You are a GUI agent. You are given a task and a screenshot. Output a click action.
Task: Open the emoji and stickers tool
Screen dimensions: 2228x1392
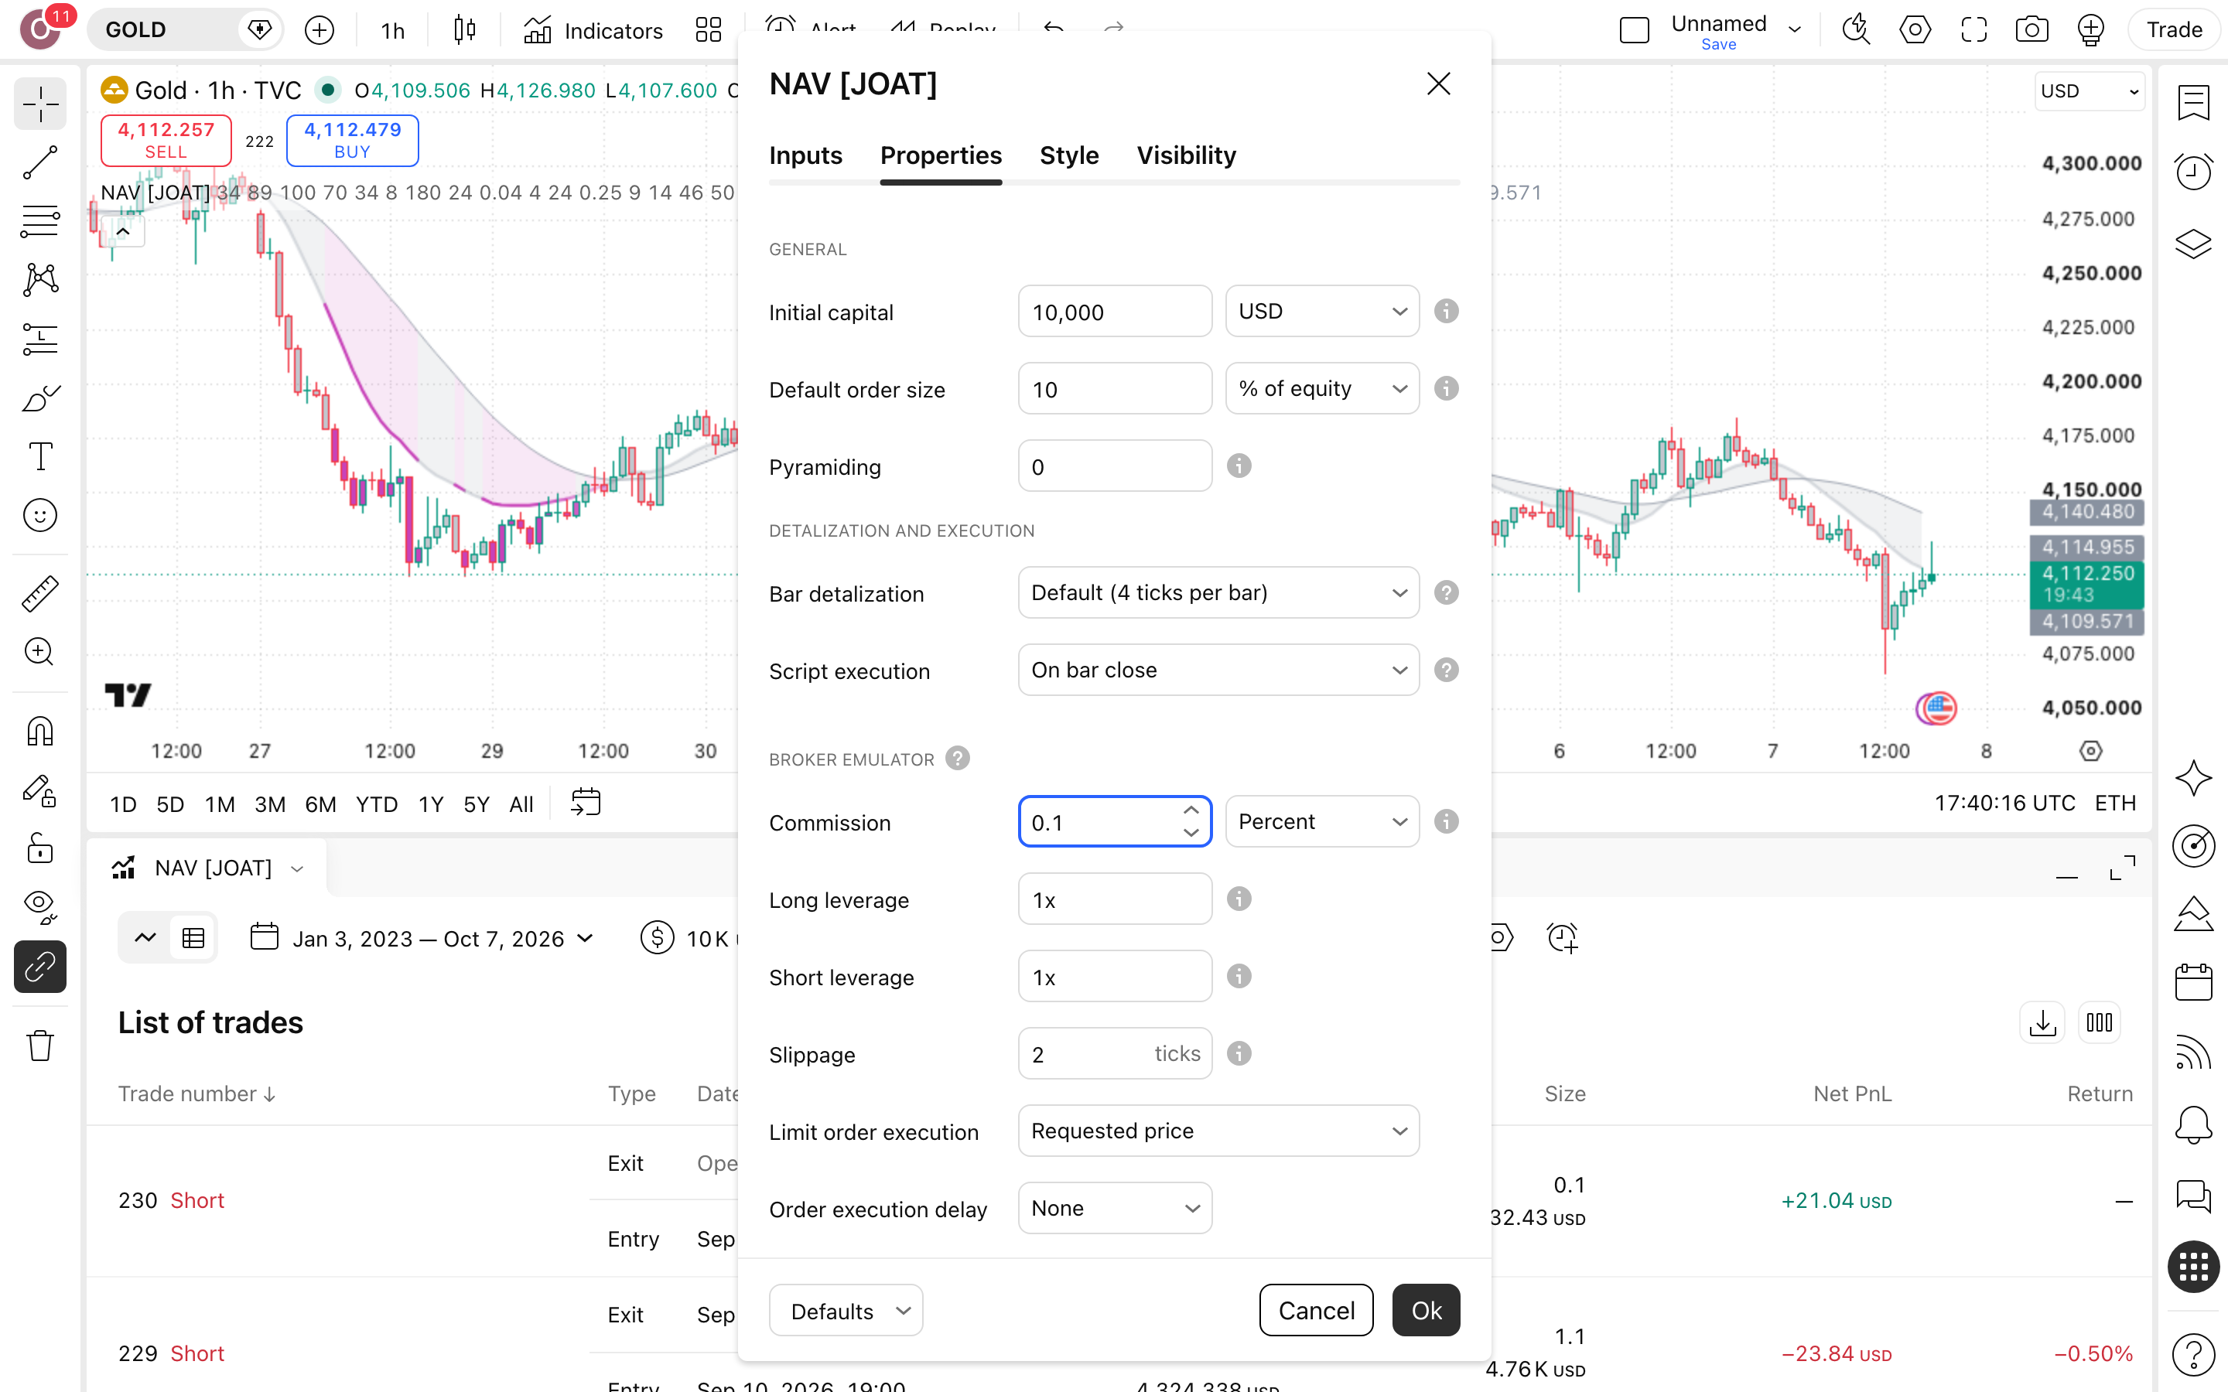click(x=40, y=516)
